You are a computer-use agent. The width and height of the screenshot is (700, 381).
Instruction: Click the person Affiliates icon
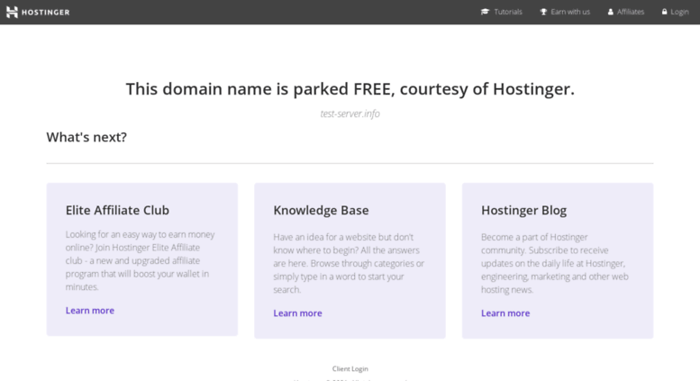click(x=610, y=12)
